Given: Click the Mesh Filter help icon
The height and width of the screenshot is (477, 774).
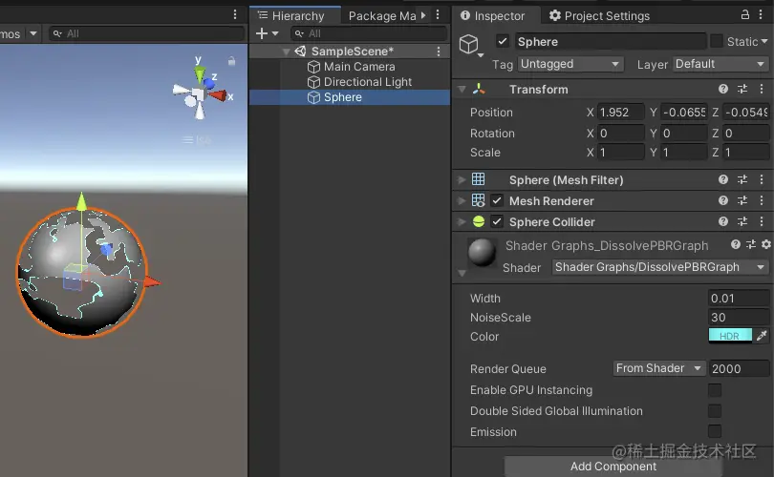Looking at the screenshot, I should click(723, 179).
